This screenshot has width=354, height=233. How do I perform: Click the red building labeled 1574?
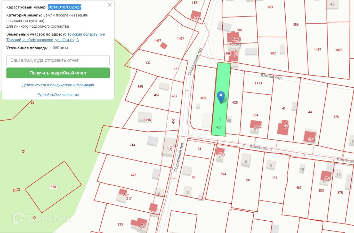[x=256, y=125]
